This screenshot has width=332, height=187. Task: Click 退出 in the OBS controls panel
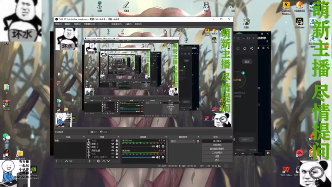217,160
